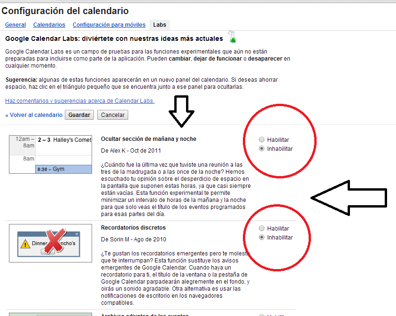Click Volver al calendario link
The image size is (396, 316).
pyautogui.click(x=34, y=115)
